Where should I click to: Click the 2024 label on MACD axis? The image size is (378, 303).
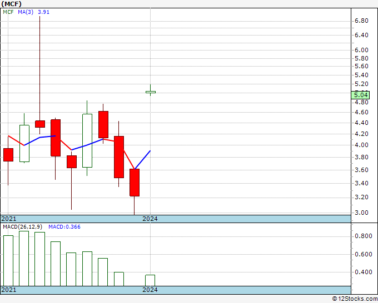pyautogui.click(x=150, y=290)
